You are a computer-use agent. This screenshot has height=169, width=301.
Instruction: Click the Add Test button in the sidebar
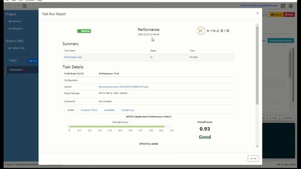pyautogui.click(x=32, y=61)
